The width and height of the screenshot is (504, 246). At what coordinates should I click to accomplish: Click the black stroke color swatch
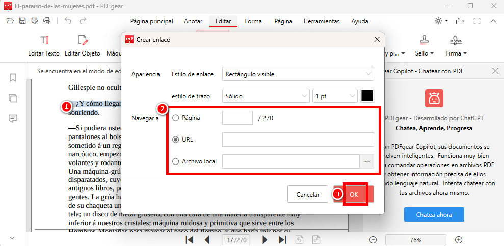(367, 96)
